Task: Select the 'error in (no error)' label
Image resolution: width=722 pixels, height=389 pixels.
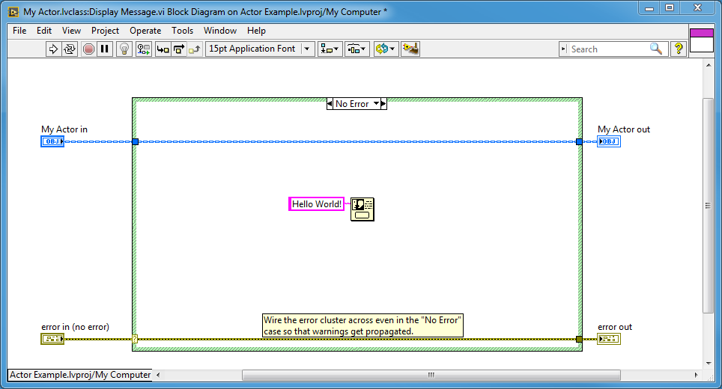Action: (x=75, y=327)
